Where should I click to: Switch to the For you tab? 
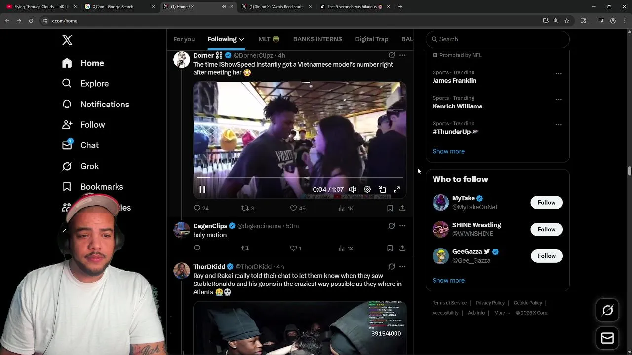(x=184, y=39)
